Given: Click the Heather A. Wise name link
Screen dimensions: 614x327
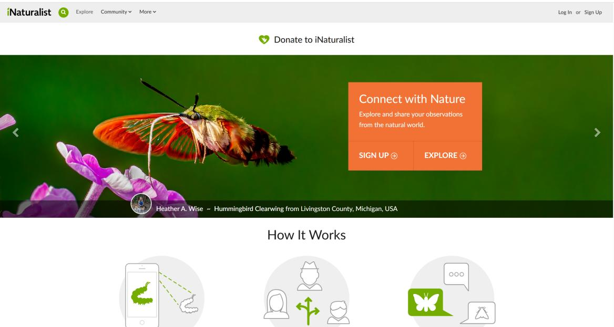Looking at the screenshot, I should pos(179,209).
